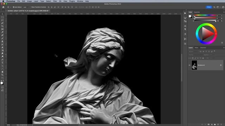
Task: Click the Background layer lock icon
Action: click(x=221, y=65)
